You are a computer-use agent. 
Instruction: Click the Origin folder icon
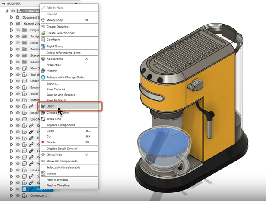pyautogui.click(x=25, y=30)
